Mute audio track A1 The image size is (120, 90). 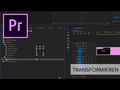click(86, 57)
